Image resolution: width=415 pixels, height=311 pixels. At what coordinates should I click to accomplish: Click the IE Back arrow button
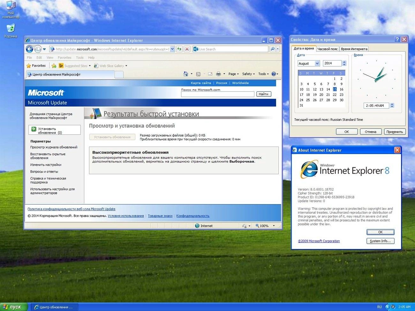[x=29, y=49]
